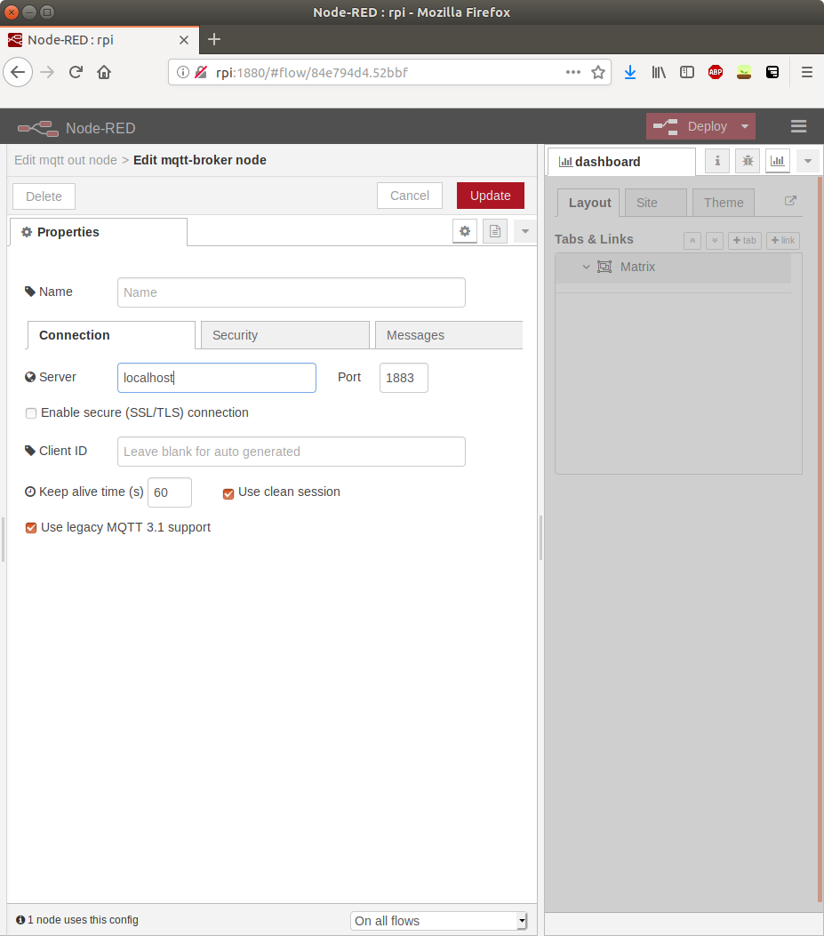824x936 pixels.
Task: Select the Matrix tab row
Action: click(x=673, y=267)
